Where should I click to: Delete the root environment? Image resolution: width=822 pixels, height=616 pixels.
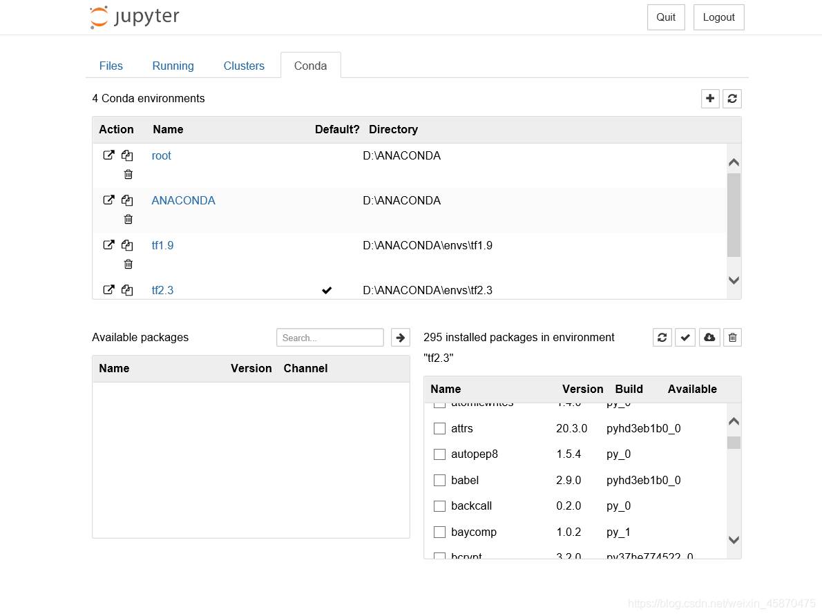pos(128,174)
